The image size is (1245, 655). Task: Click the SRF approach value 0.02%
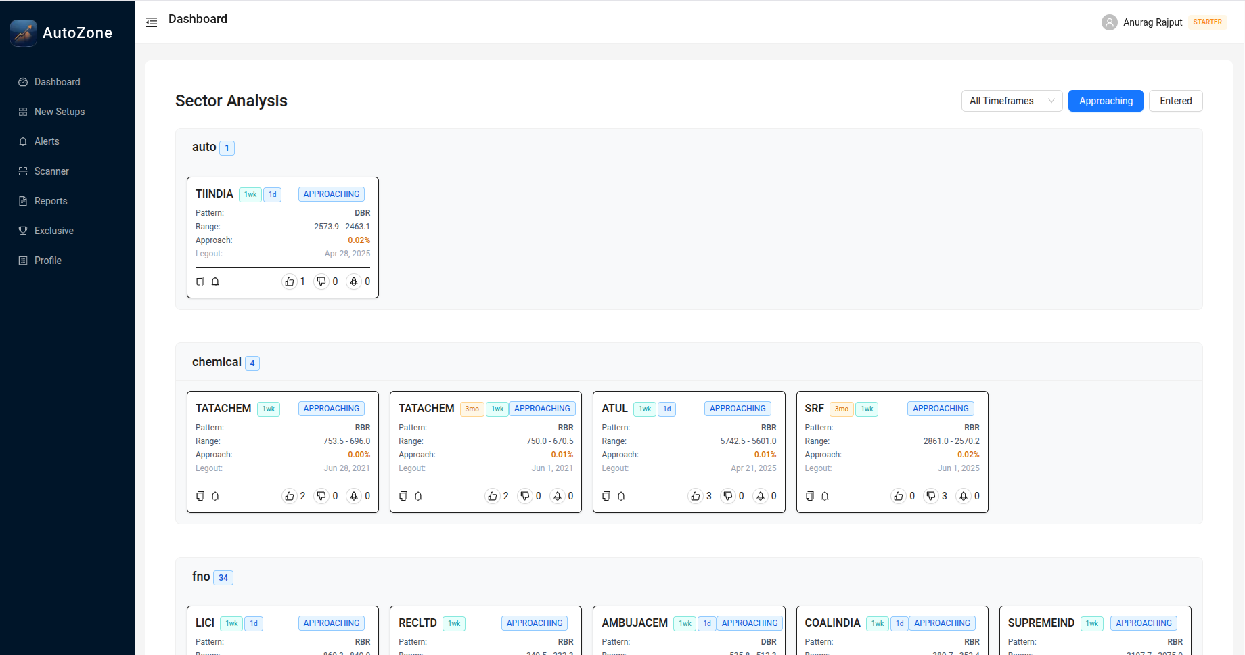968,455
